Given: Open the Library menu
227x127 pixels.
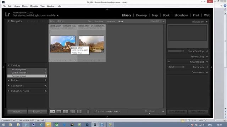Looking at the screenshot, I should pos(17,6).
